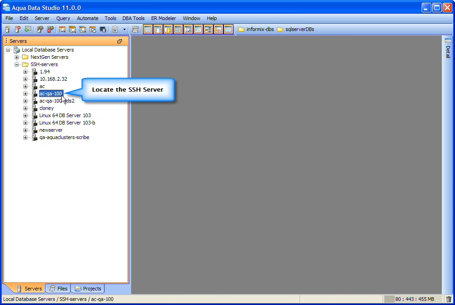The image size is (455, 305).
Task: Switch to the Projects tab
Action: [x=88, y=289]
